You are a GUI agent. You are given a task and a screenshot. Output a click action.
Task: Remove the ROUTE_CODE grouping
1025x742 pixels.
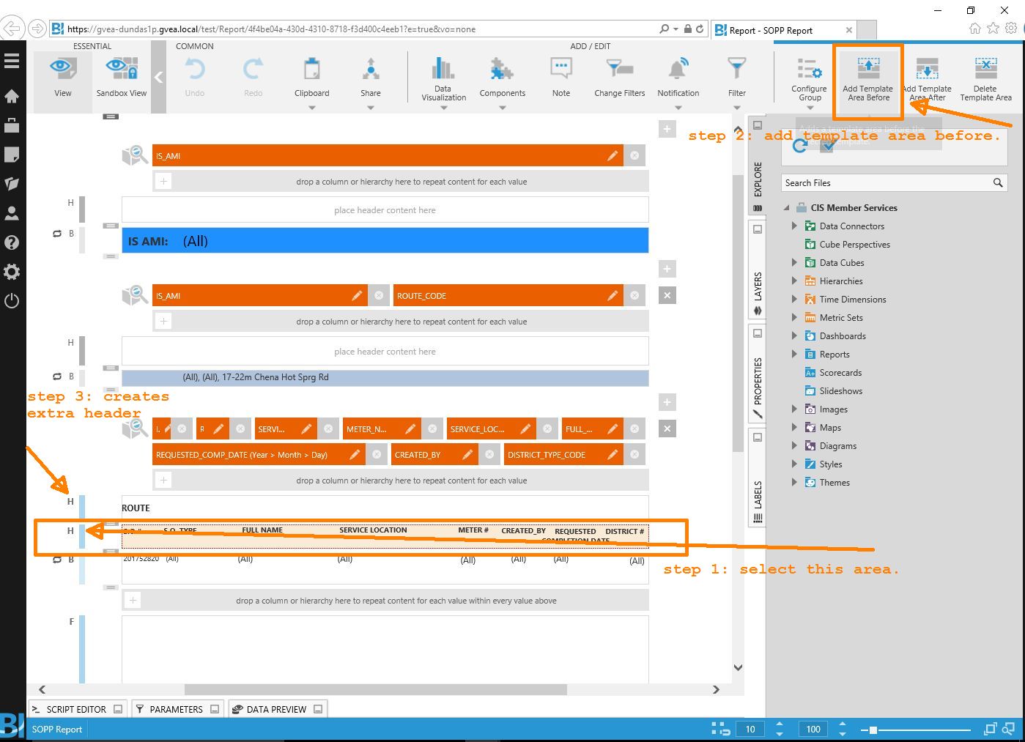634,296
